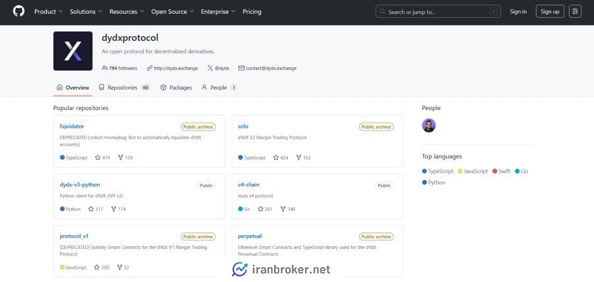Click the Public archive badge on protocol_v1
The image size is (594, 282).
198,237
